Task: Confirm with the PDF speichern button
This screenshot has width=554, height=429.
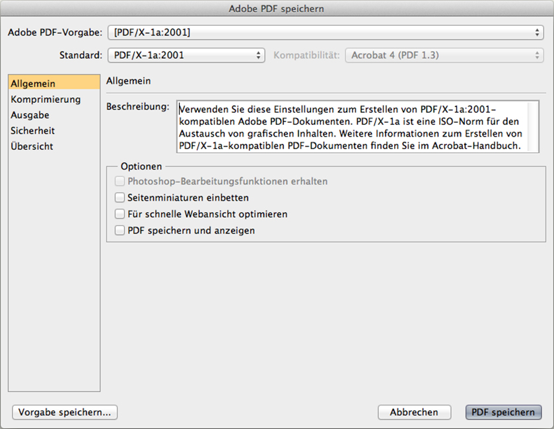Action: click(x=503, y=412)
